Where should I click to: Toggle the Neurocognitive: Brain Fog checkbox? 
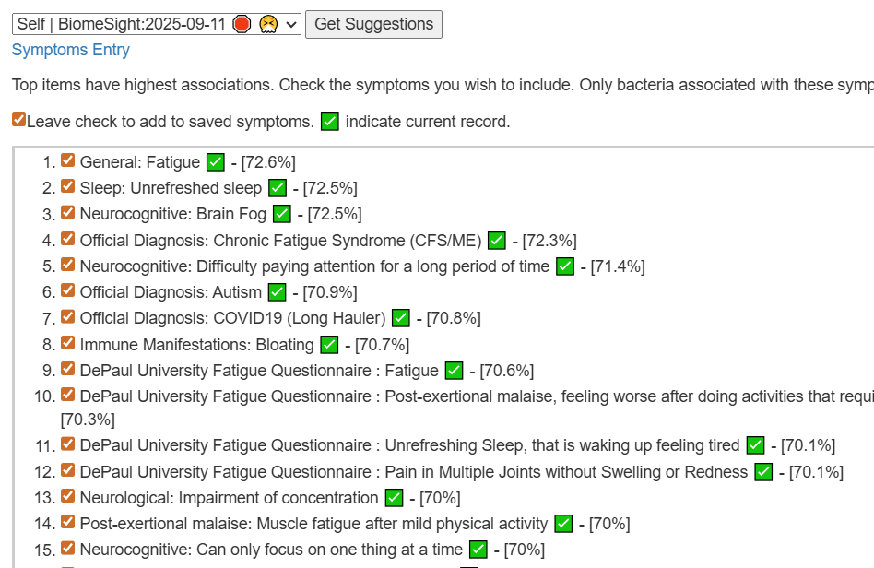[68, 213]
